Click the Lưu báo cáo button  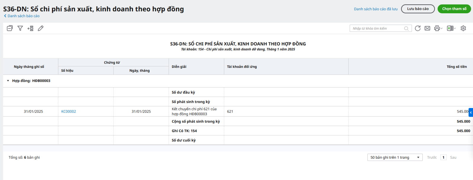pyautogui.click(x=418, y=9)
